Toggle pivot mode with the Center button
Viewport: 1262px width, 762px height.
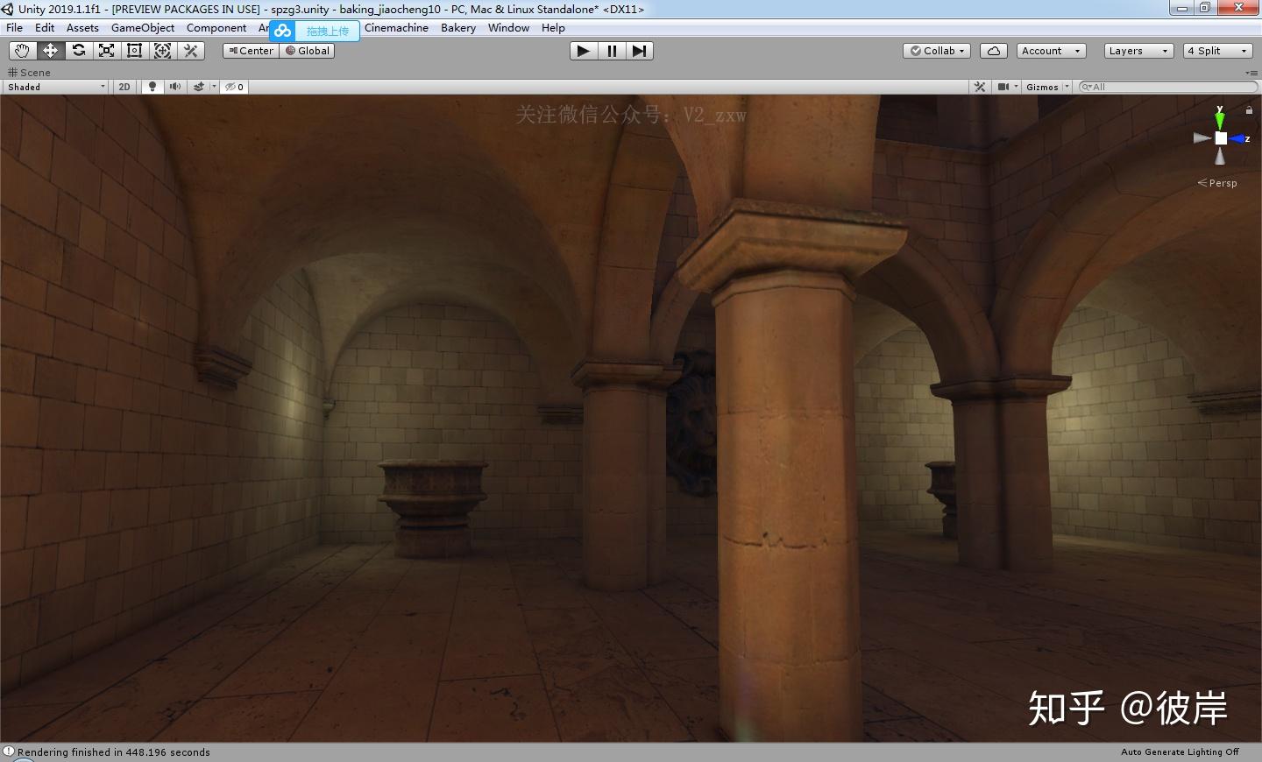pos(251,51)
